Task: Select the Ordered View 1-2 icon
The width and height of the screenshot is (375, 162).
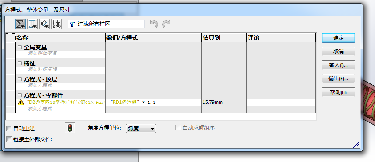Action: click(57, 24)
